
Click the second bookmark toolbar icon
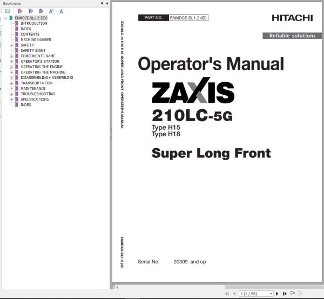pos(31,11)
